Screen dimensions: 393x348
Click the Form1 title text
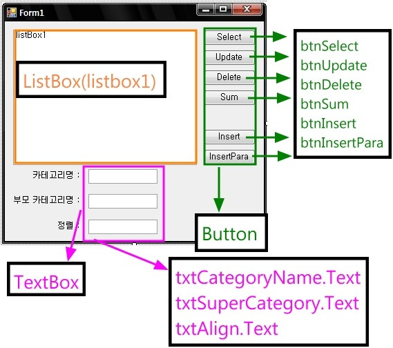(32, 13)
